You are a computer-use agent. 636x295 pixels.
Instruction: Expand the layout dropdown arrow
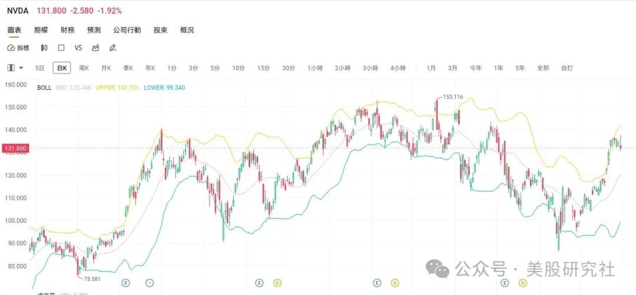pyautogui.click(x=22, y=68)
